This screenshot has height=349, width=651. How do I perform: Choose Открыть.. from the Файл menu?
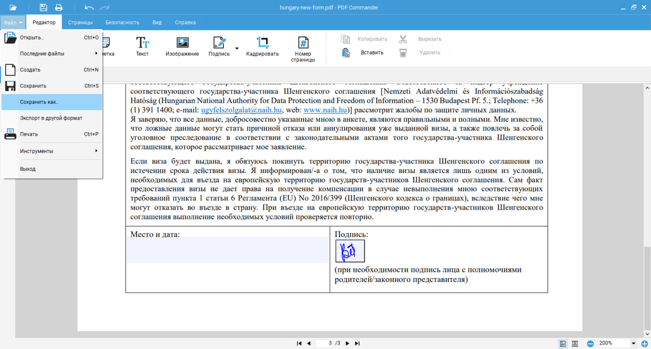click(x=52, y=37)
